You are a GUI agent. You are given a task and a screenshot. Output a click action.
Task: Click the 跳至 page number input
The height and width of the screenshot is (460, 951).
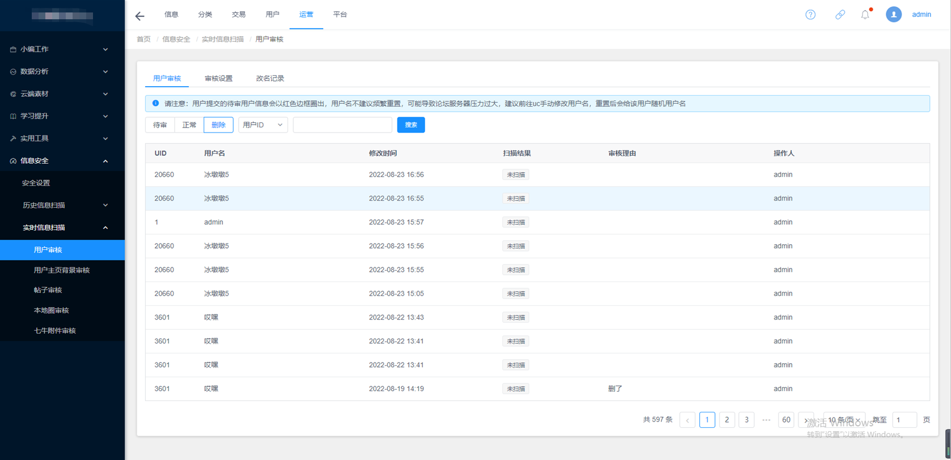(904, 420)
